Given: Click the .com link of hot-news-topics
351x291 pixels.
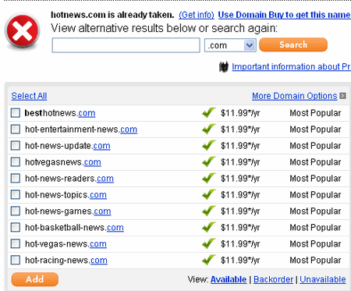Looking at the screenshot, I should [98, 195].
